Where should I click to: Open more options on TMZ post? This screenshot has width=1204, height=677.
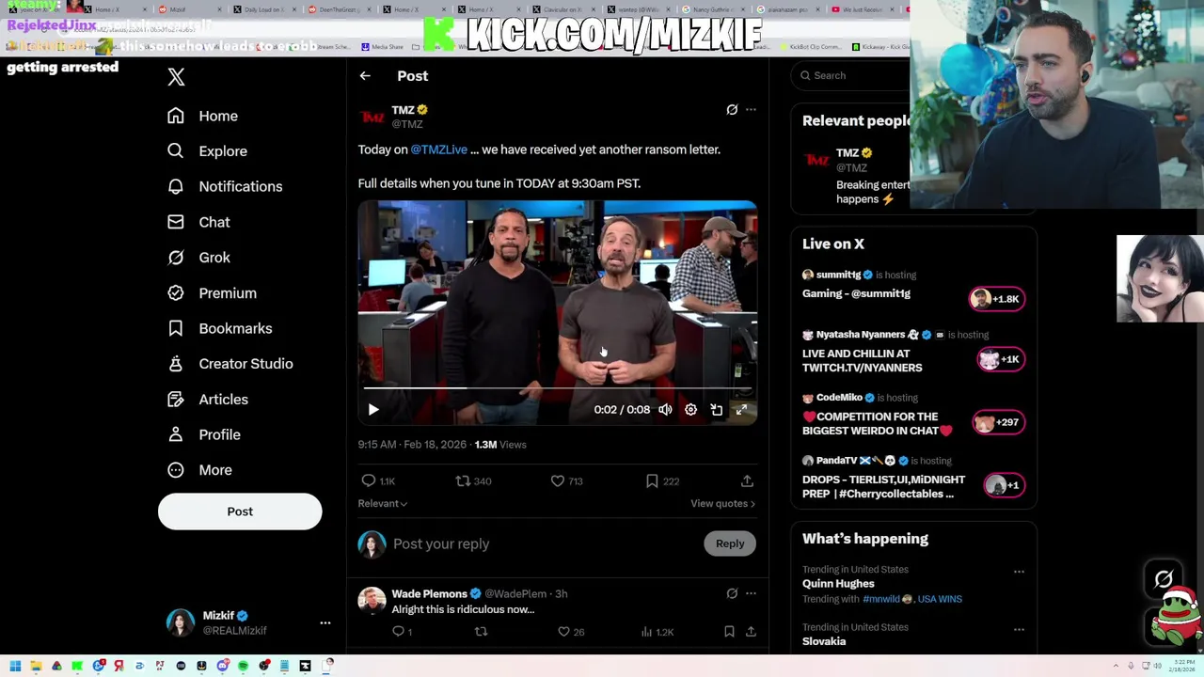click(751, 110)
